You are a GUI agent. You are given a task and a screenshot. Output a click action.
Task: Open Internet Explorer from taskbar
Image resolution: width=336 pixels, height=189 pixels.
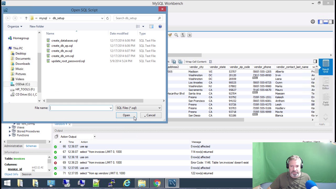coord(127,183)
